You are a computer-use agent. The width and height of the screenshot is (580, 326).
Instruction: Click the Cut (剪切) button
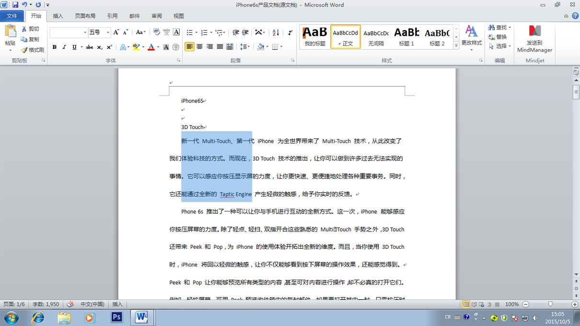pyautogui.click(x=30, y=29)
